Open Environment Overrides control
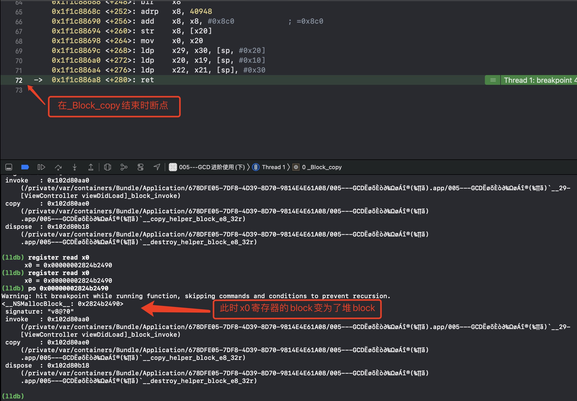Image resolution: width=577 pixels, height=401 pixels. (141, 167)
